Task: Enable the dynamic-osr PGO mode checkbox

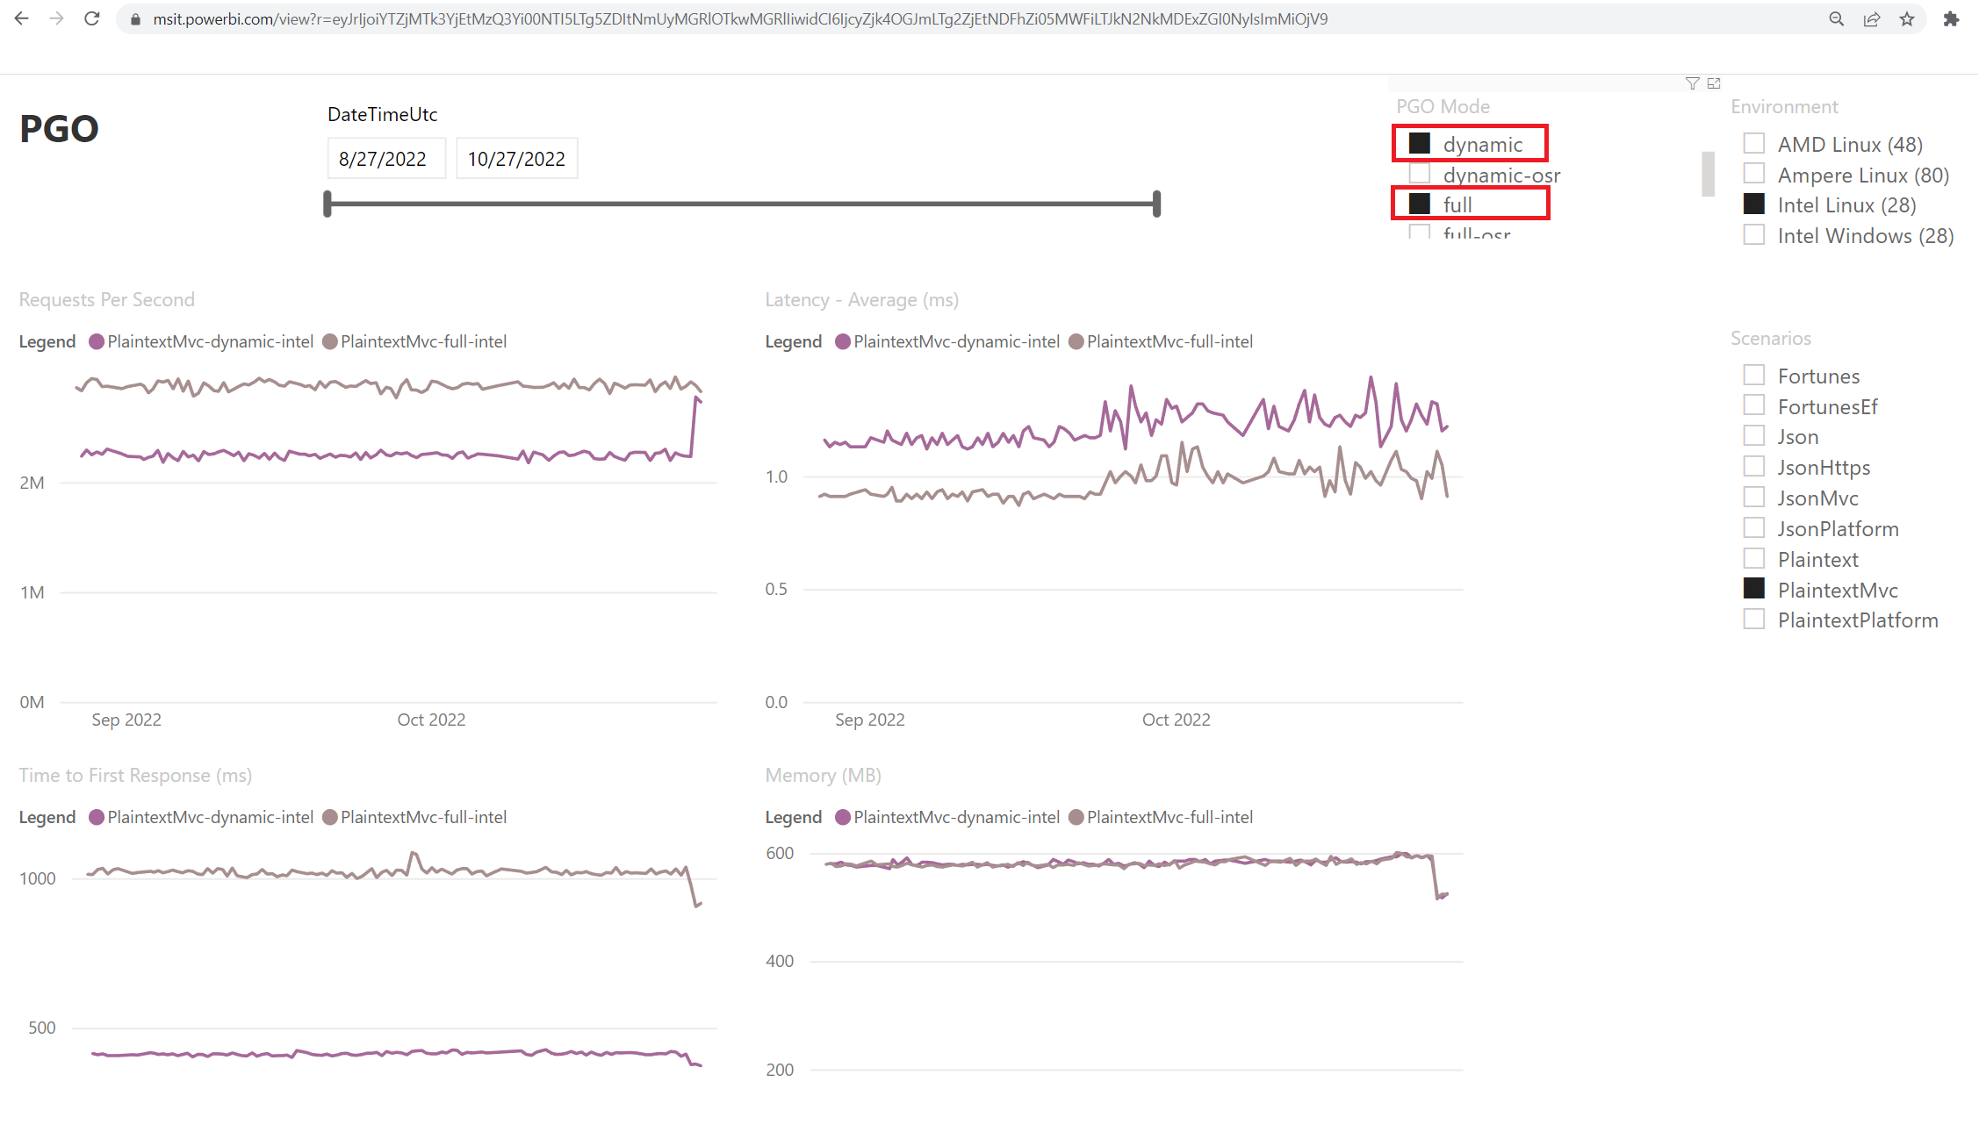Action: coord(1420,174)
